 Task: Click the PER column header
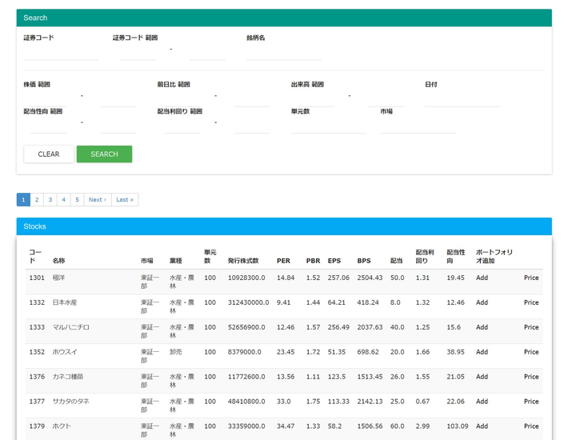[283, 261]
